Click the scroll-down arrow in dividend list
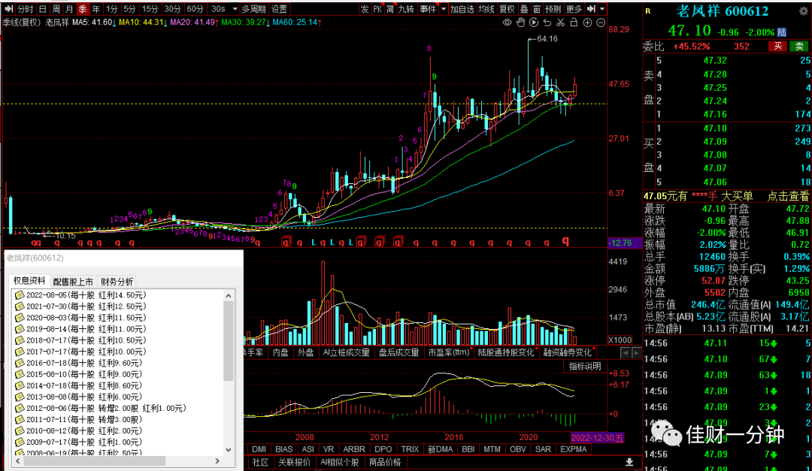812x471 pixels. [229, 449]
